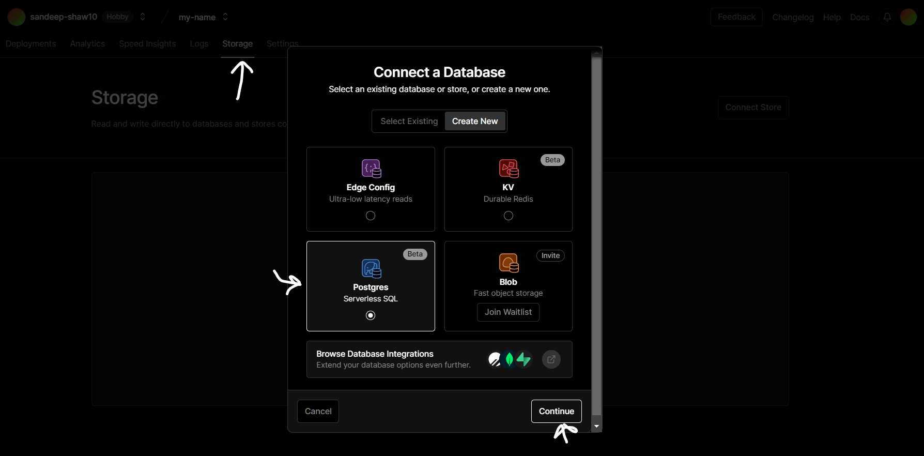
Task: Click Join Waitlist for Blob
Action: pos(508,312)
